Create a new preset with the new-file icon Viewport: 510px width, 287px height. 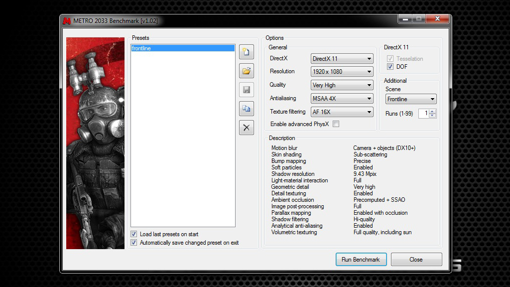[246, 52]
